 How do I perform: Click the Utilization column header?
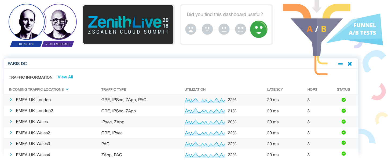click(x=195, y=89)
